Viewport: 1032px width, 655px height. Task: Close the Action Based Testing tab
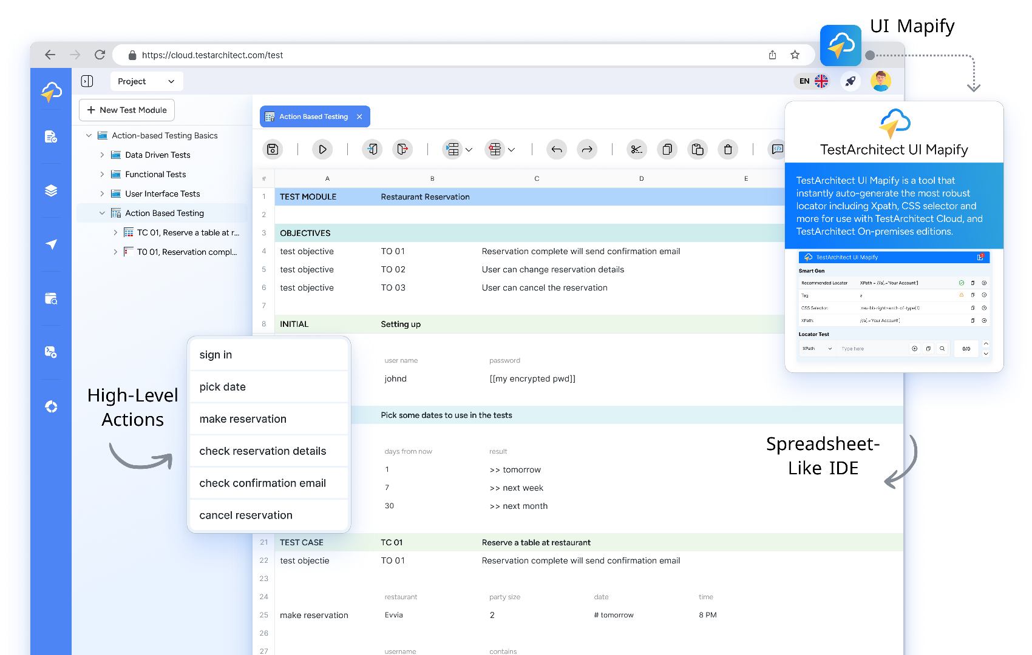(359, 117)
